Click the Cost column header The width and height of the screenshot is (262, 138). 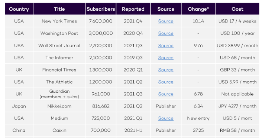tap(237, 9)
